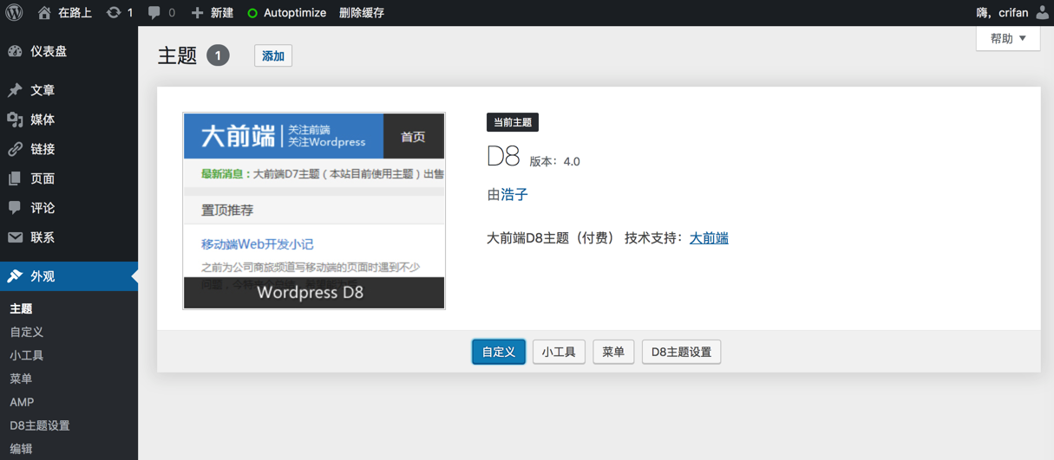
Task: Click the D8 theme screenshot thumbnail
Action: tap(314, 211)
